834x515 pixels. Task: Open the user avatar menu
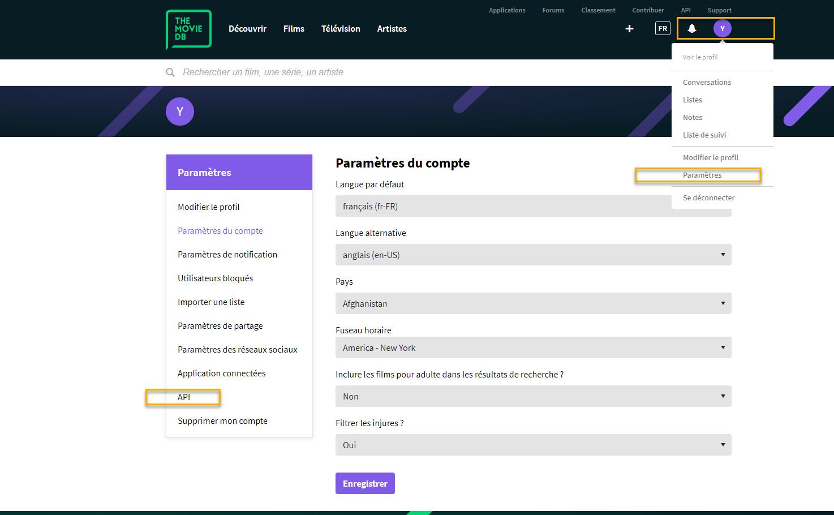click(723, 28)
